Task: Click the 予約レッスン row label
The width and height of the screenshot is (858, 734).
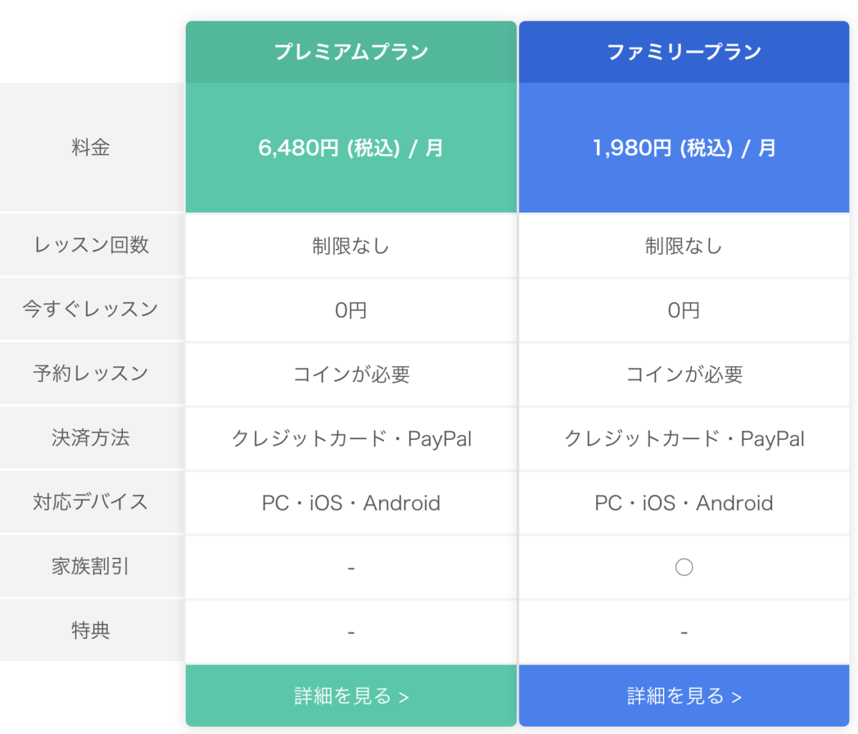Action: (x=91, y=373)
